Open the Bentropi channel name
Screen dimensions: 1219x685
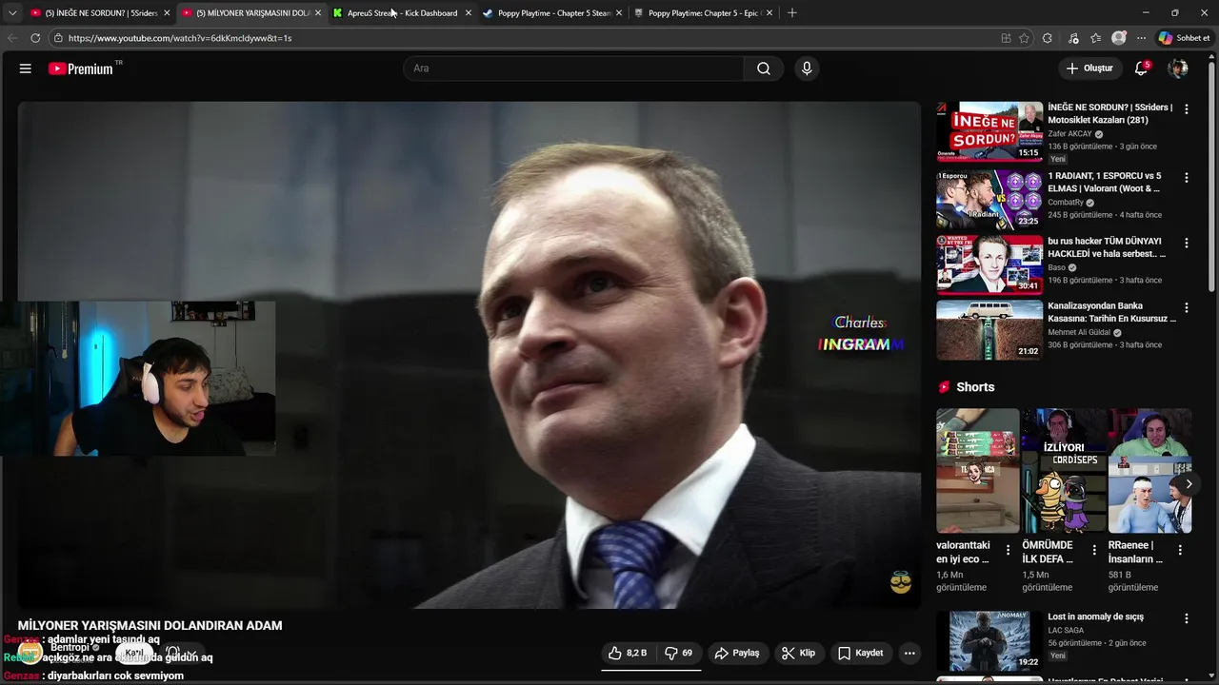[x=70, y=647]
